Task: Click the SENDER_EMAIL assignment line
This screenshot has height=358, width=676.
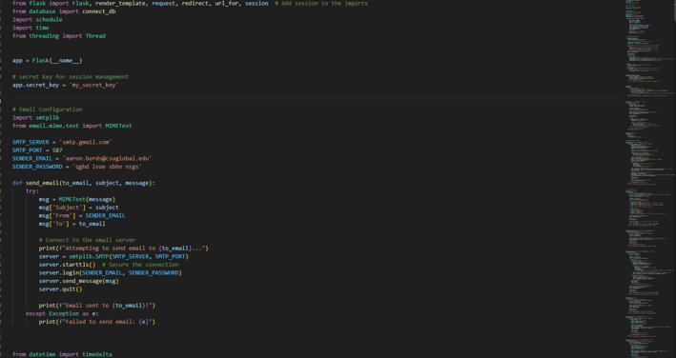Action: click(82, 158)
